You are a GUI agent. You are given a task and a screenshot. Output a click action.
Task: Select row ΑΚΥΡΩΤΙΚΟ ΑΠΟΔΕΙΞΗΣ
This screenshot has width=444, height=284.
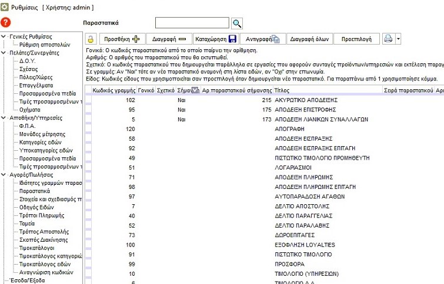(x=306, y=100)
